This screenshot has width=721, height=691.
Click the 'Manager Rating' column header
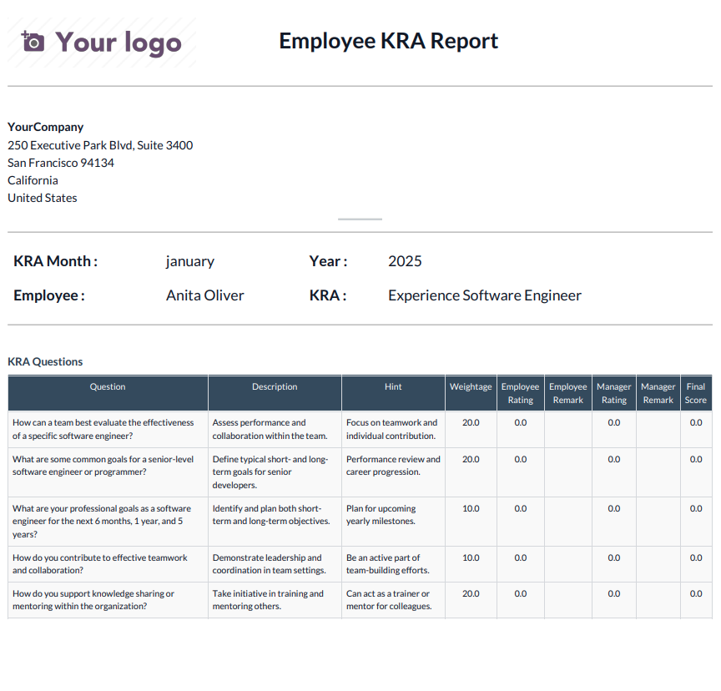[614, 393]
